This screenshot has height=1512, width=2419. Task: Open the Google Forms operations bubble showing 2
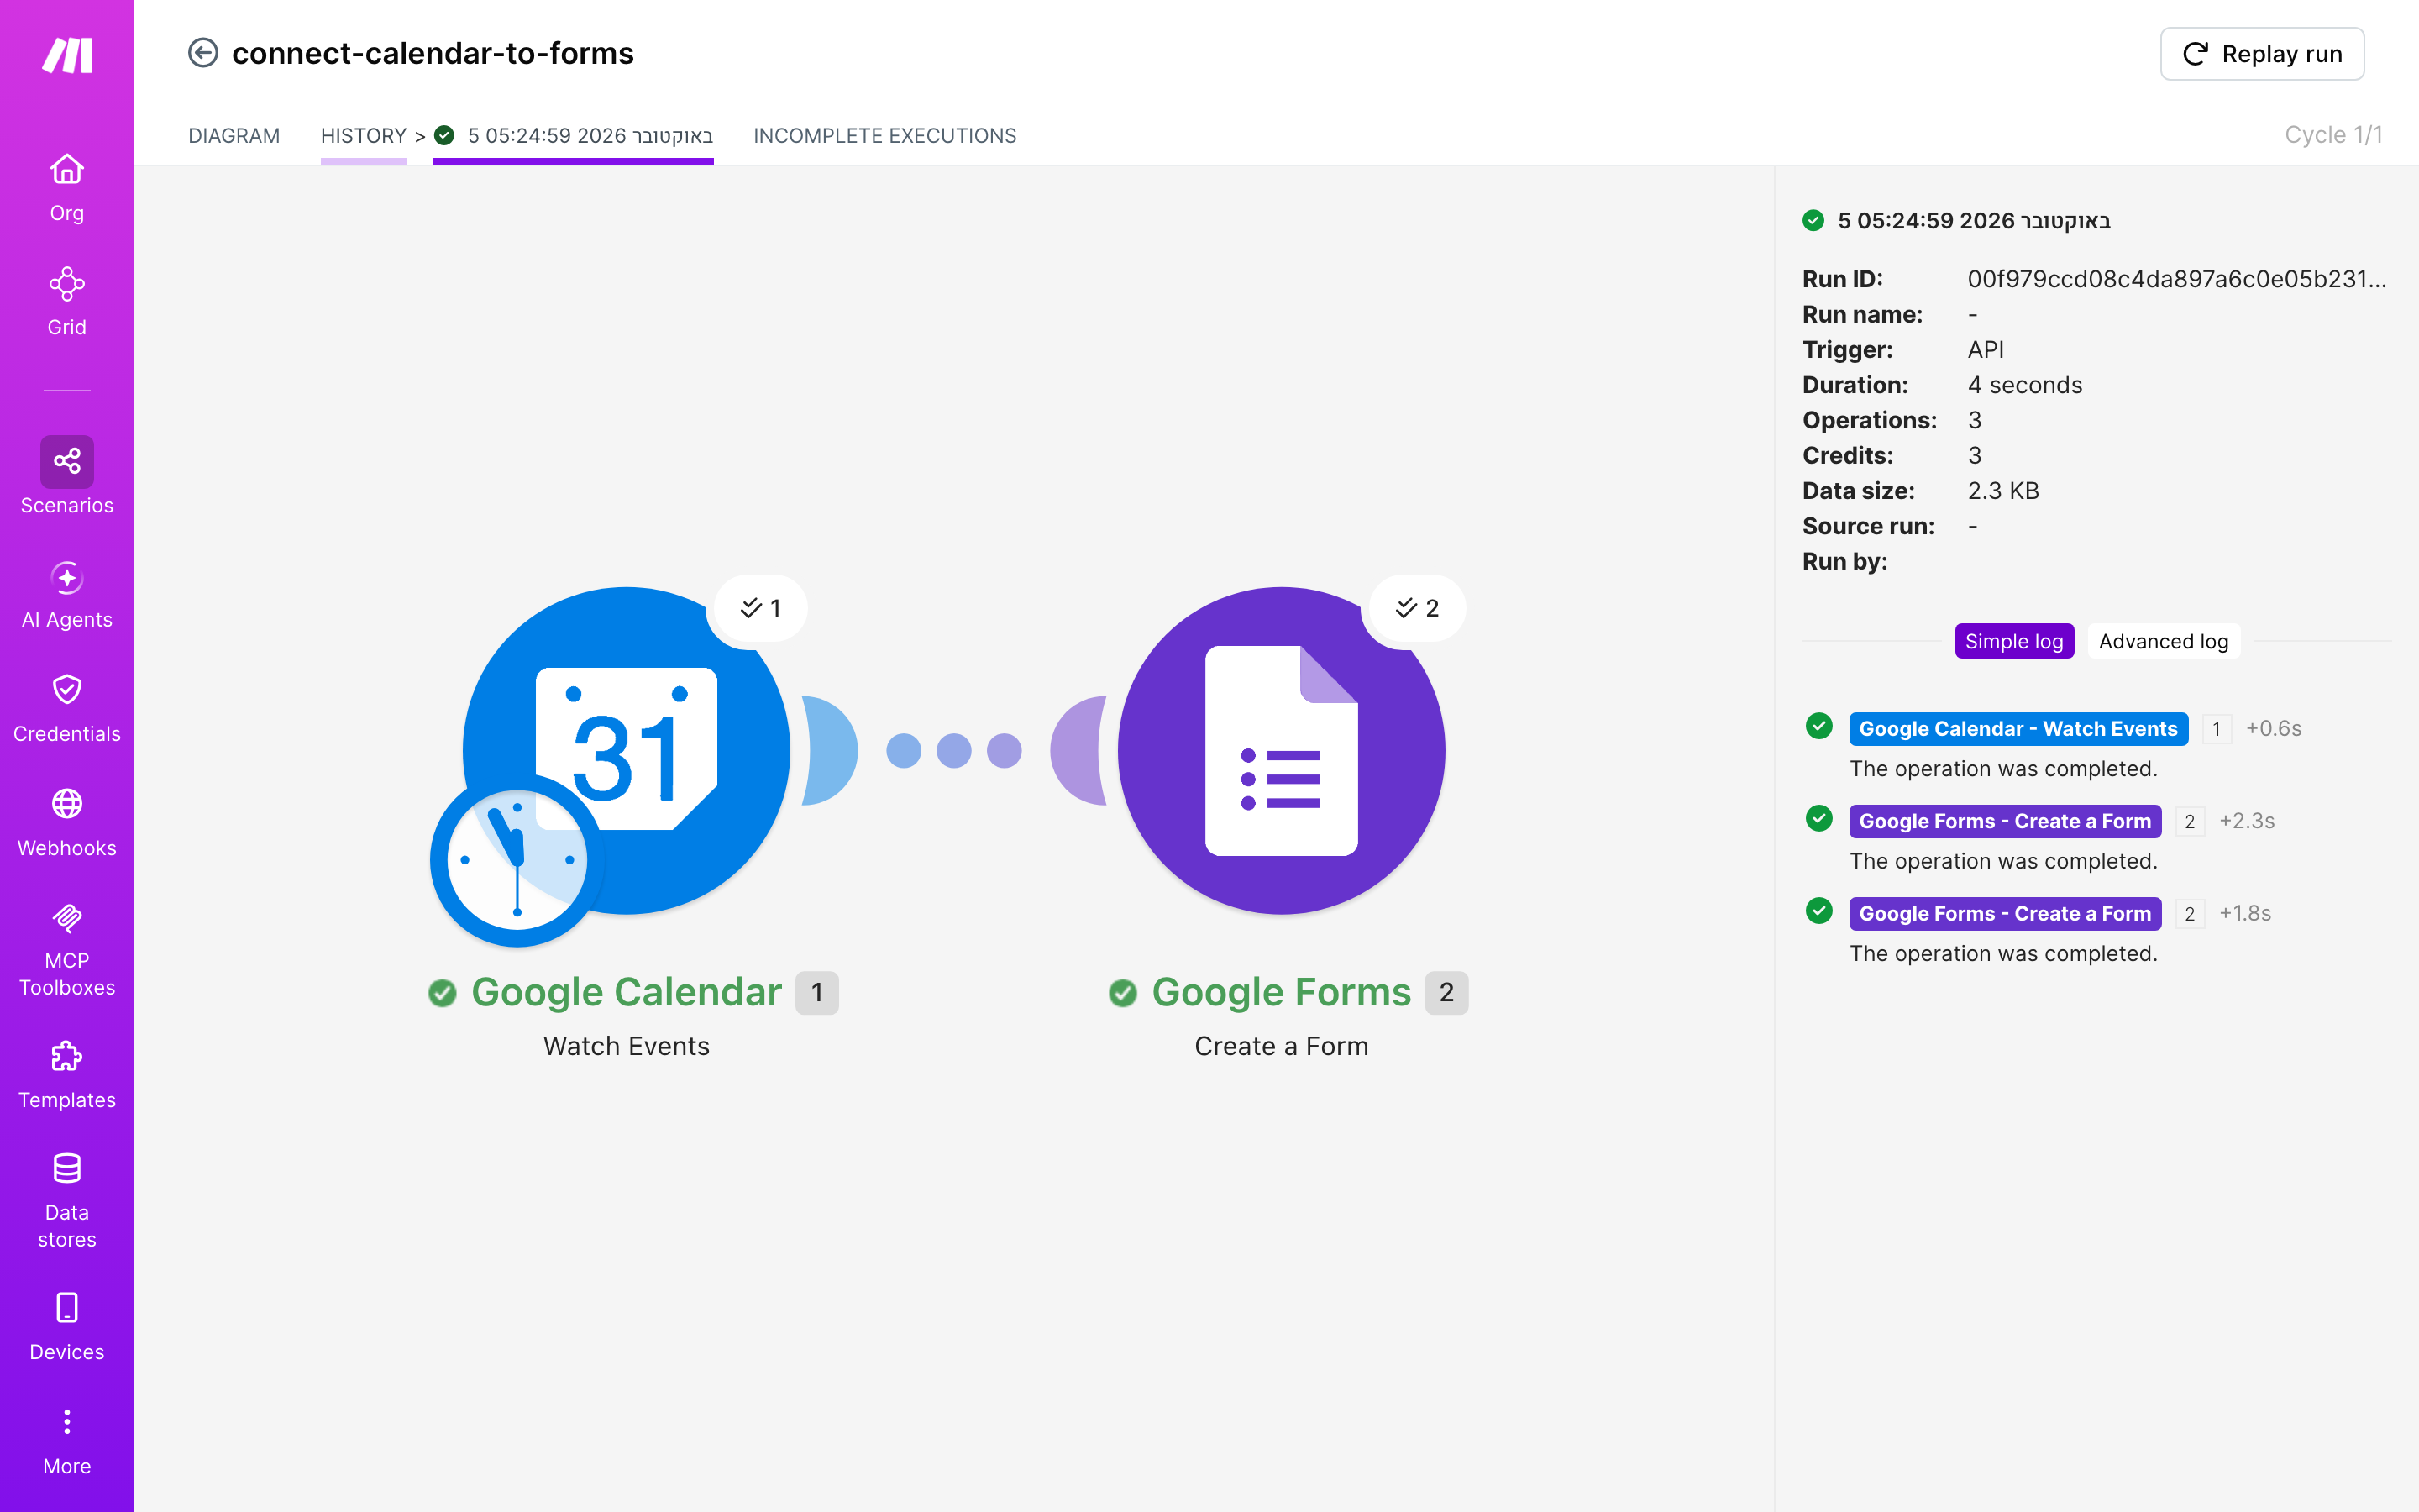click(x=1416, y=608)
